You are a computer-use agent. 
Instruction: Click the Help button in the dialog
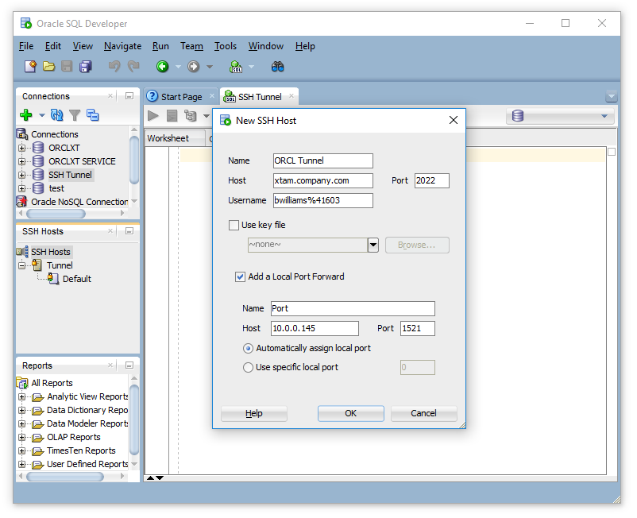(x=254, y=413)
